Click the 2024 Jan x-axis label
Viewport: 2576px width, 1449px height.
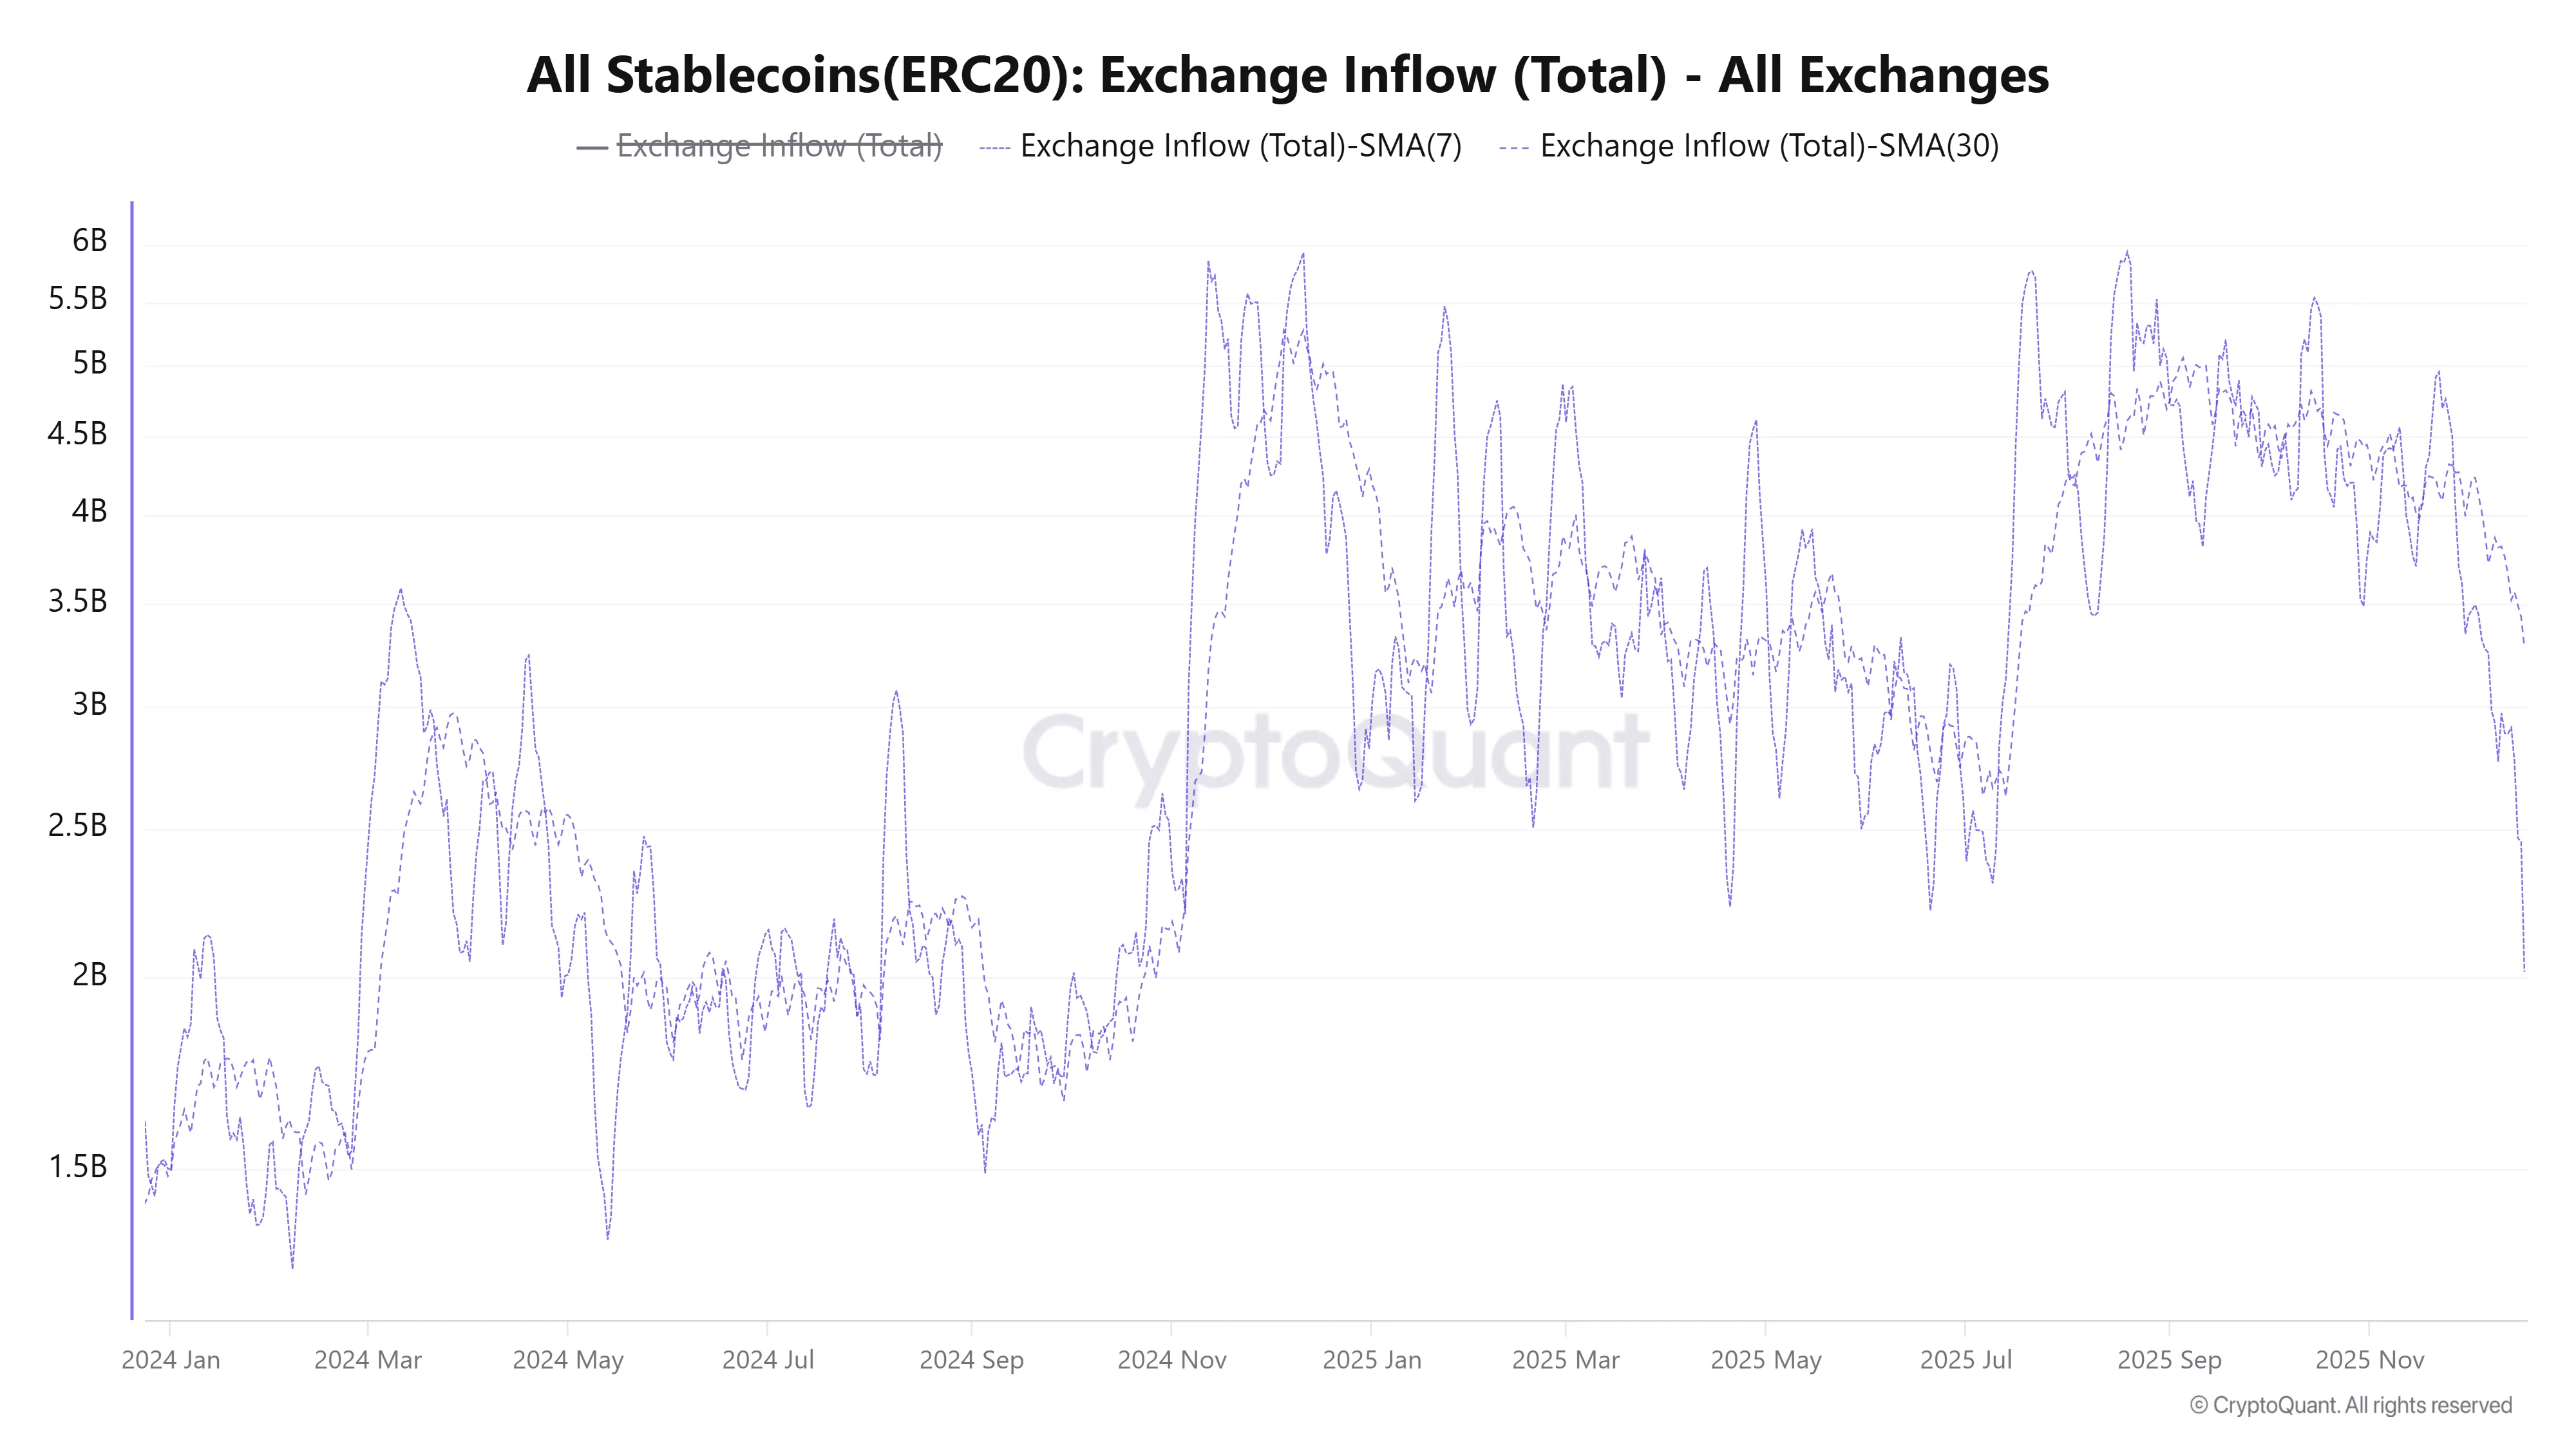pos(171,1360)
